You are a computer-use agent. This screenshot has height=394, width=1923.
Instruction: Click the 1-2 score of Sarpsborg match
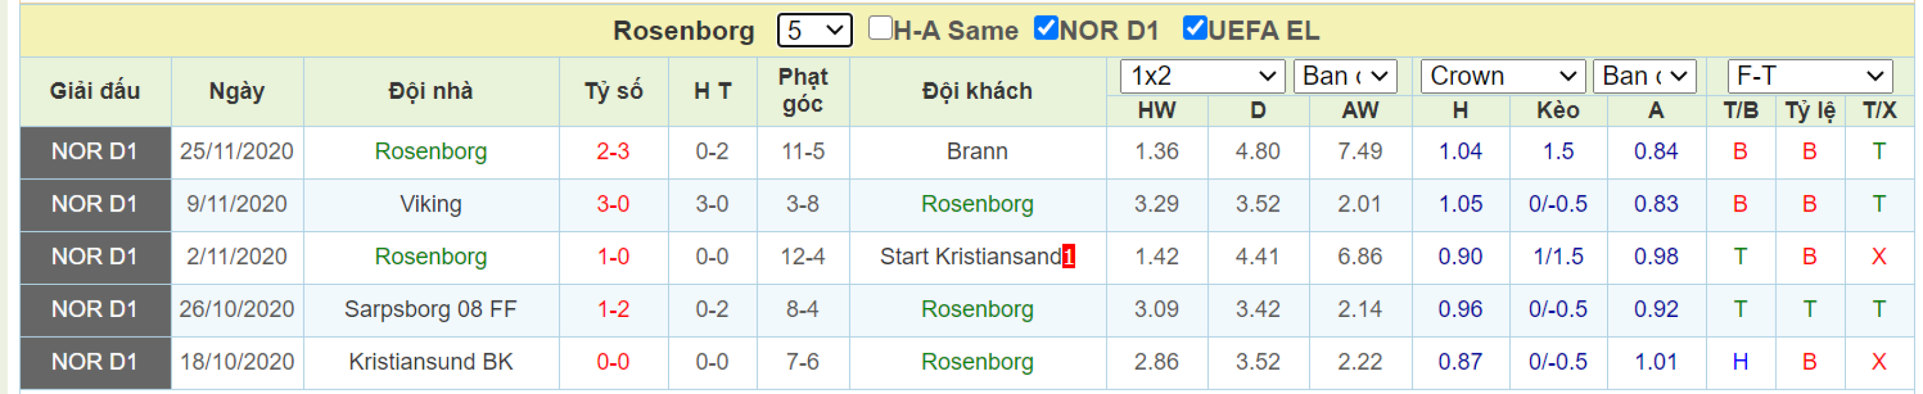click(x=613, y=309)
